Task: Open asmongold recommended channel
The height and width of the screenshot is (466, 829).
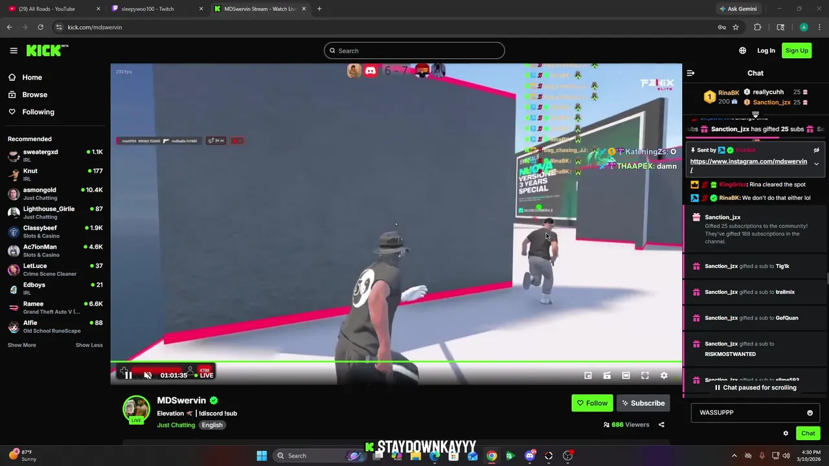Action: (x=55, y=194)
